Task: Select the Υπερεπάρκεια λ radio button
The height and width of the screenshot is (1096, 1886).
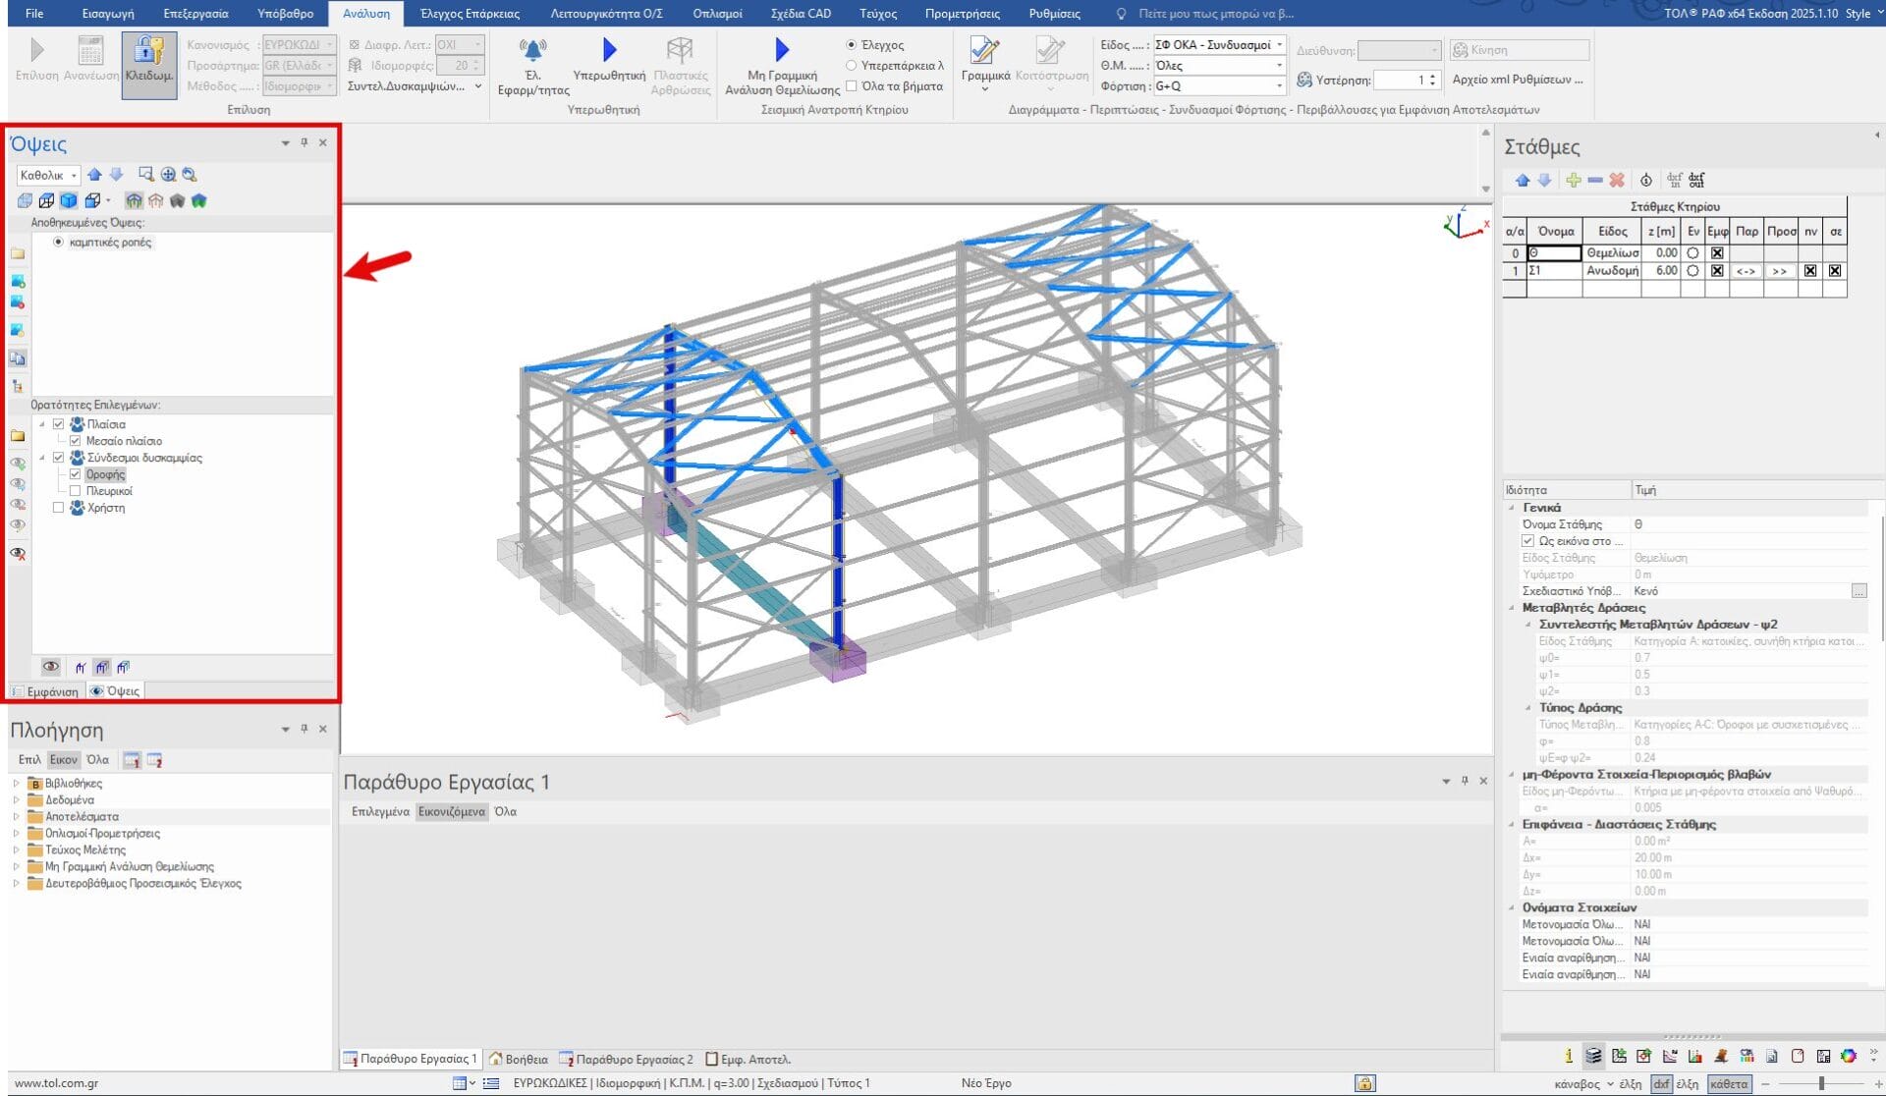Action: 852,66
